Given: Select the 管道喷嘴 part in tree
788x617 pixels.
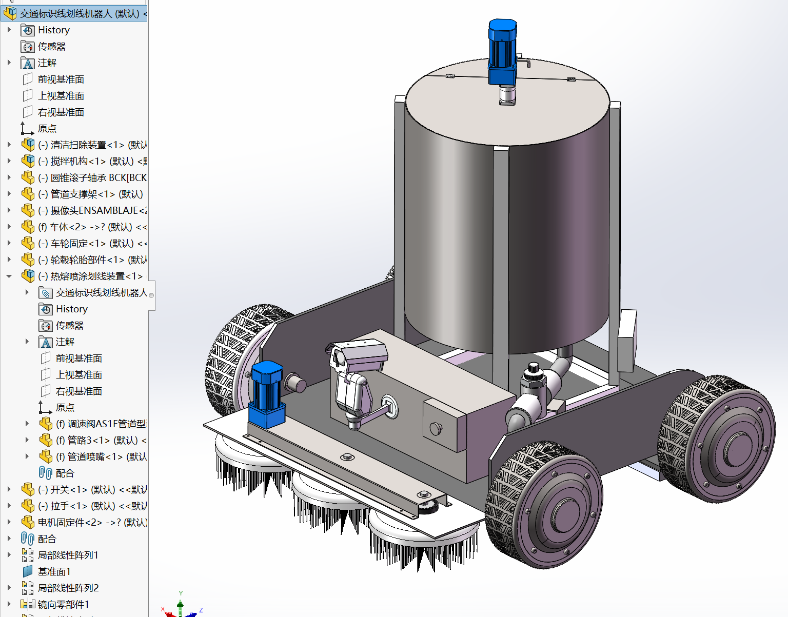Looking at the screenshot, I should click(x=101, y=456).
